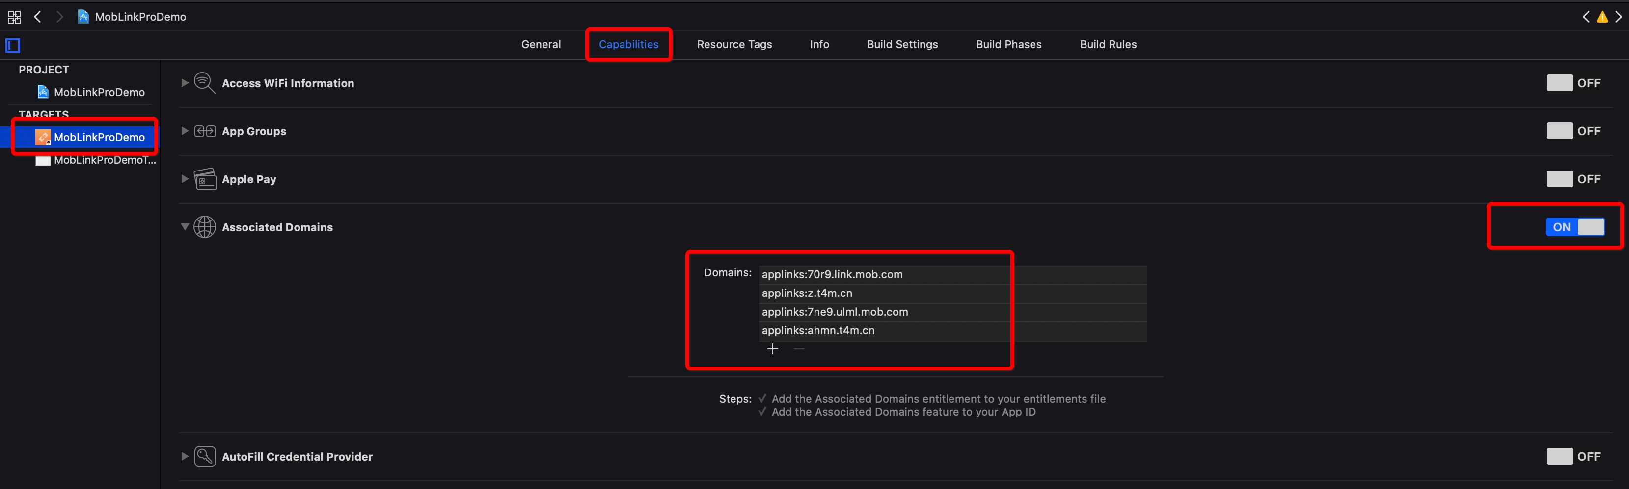Image resolution: width=1629 pixels, height=489 pixels.
Task: Open the Build Settings tab
Action: (x=902, y=44)
